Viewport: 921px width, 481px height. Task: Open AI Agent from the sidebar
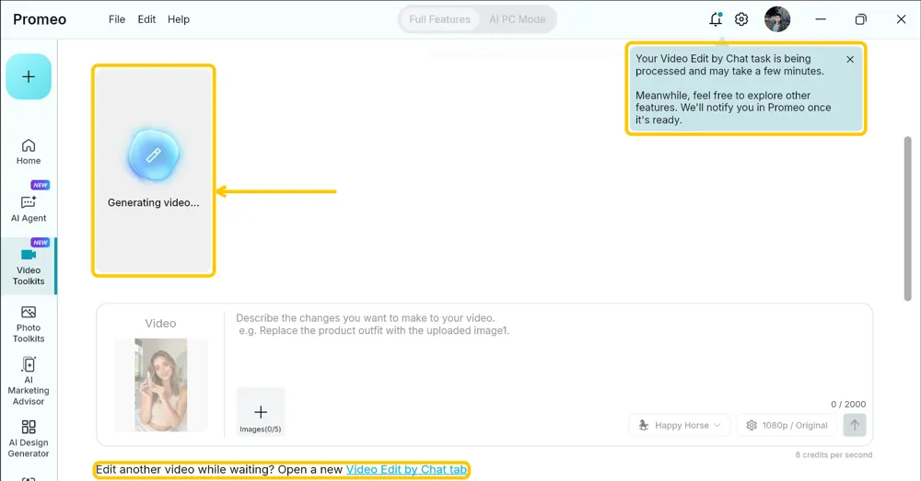click(x=29, y=209)
